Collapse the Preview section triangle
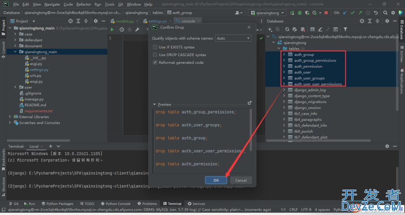 (154, 104)
